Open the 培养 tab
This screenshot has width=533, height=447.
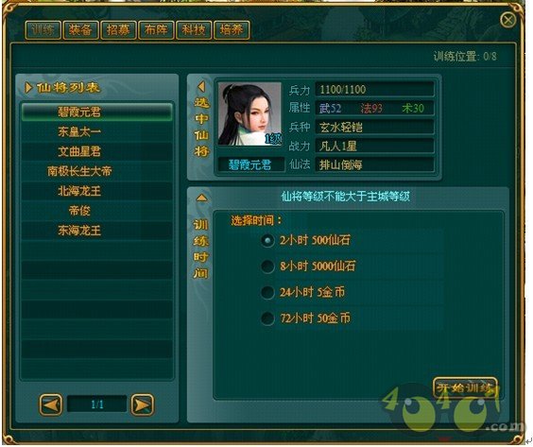(x=232, y=30)
